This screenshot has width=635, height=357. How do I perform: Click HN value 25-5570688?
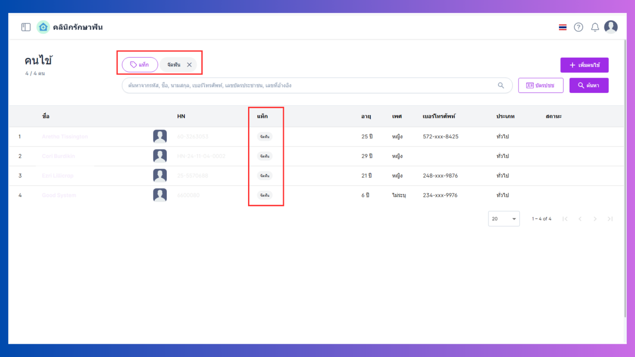192,176
